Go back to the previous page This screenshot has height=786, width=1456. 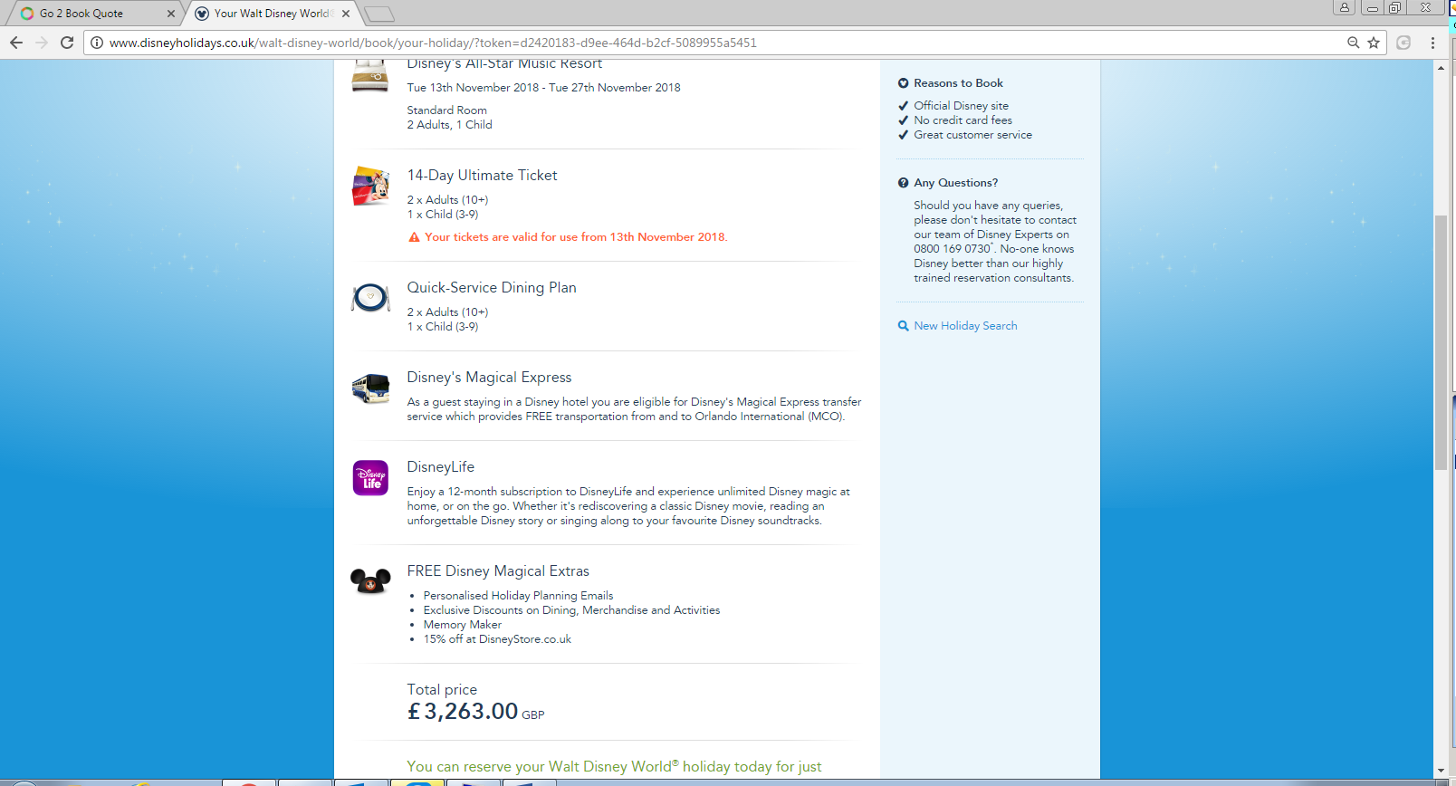click(x=16, y=43)
